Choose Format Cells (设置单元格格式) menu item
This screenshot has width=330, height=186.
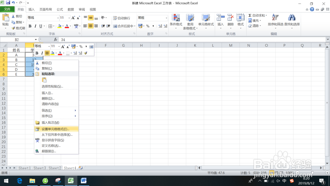coord(56,129)
